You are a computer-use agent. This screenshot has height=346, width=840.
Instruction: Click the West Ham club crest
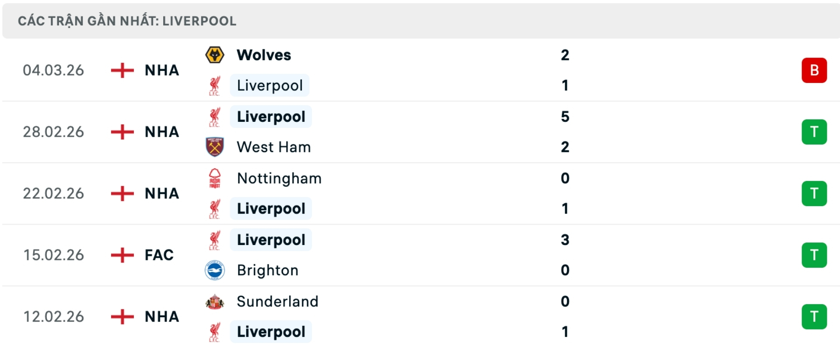tap(215, 147)
